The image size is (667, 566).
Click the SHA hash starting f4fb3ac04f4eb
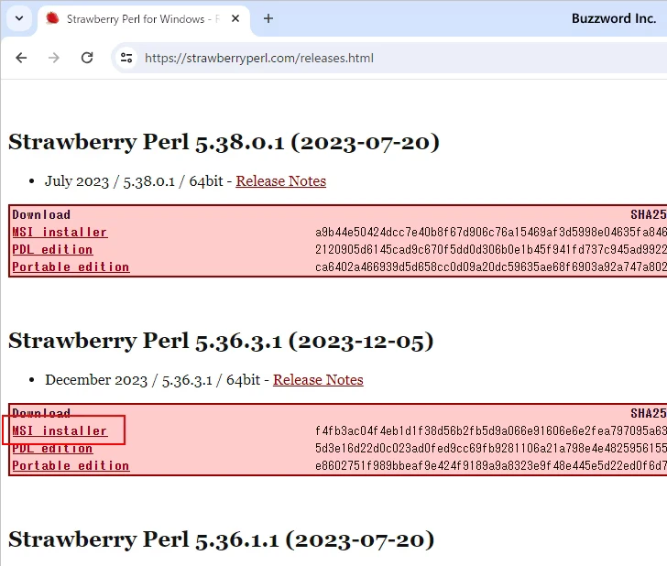pyautogui.click(x=491, y=430)
